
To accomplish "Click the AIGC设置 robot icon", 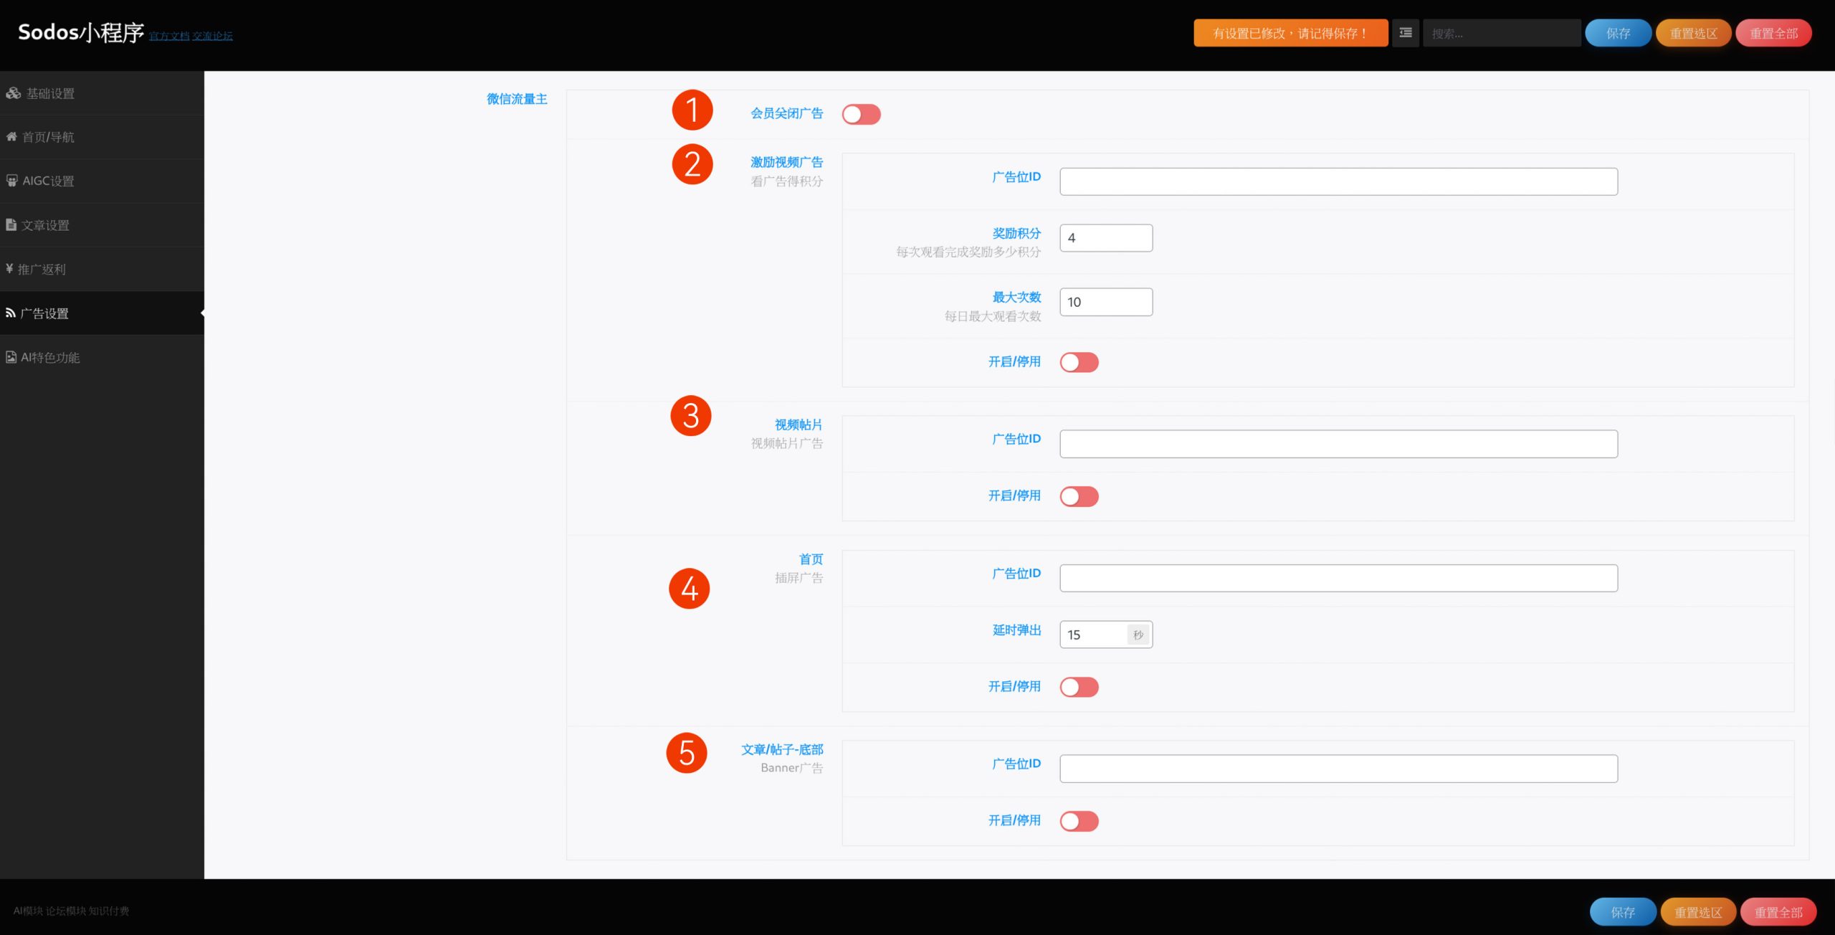I will [12, 181].
